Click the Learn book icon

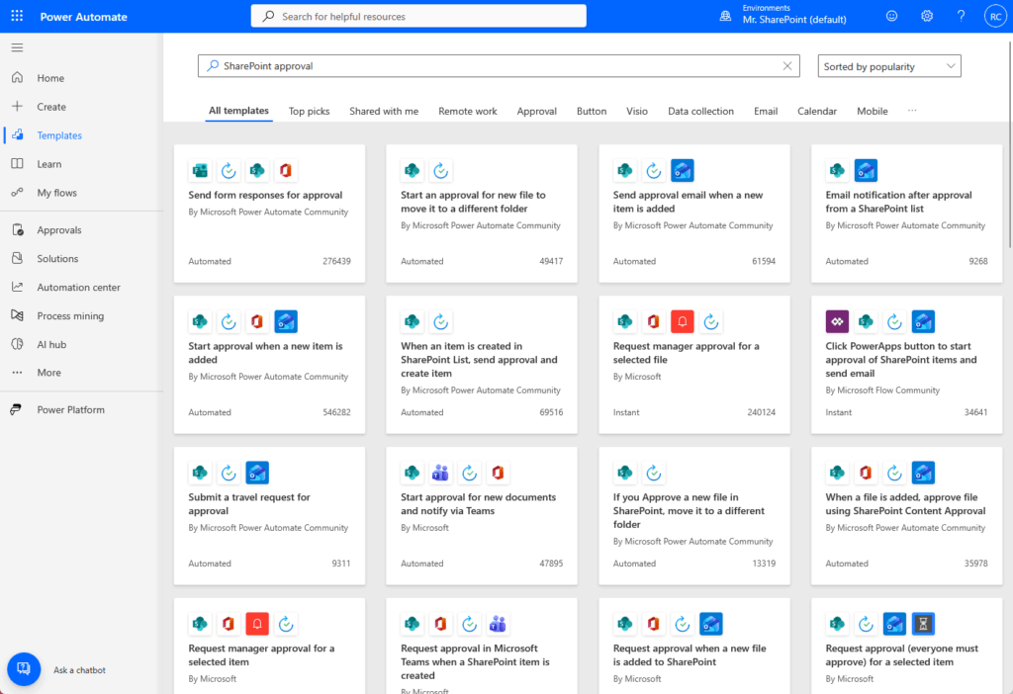click(18, 163)
